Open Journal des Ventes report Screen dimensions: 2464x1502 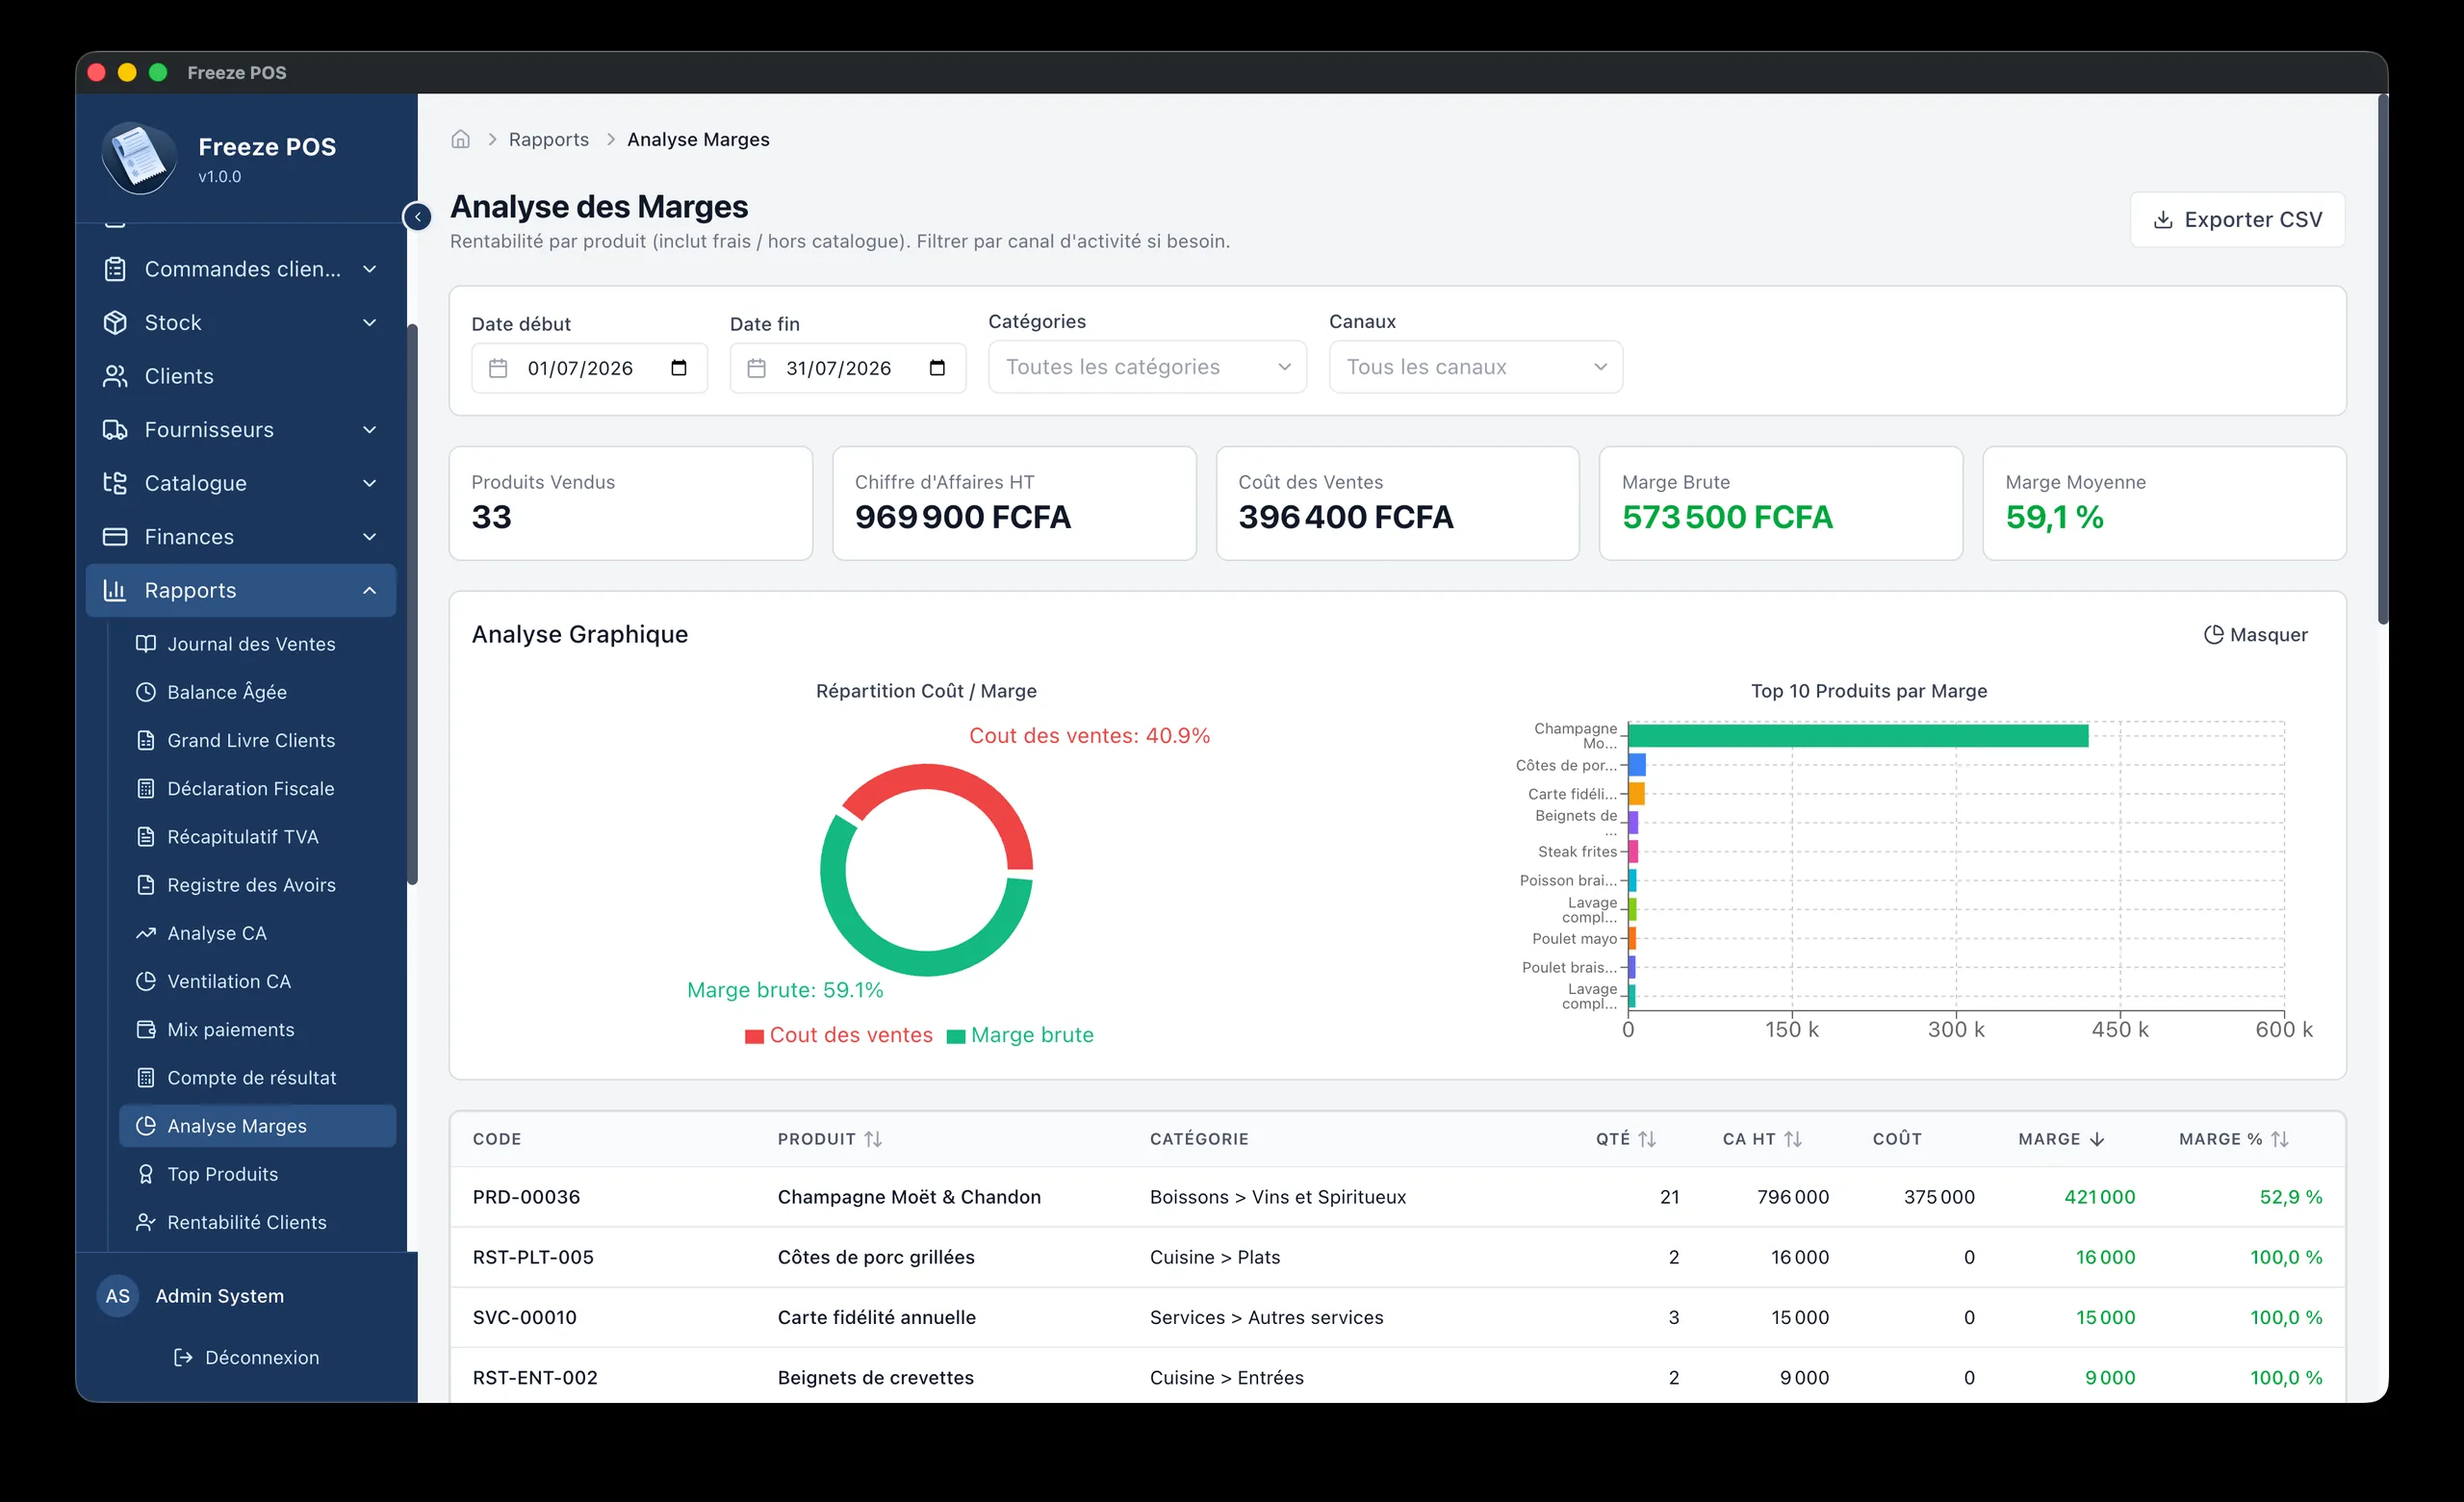tap(251, 644)
